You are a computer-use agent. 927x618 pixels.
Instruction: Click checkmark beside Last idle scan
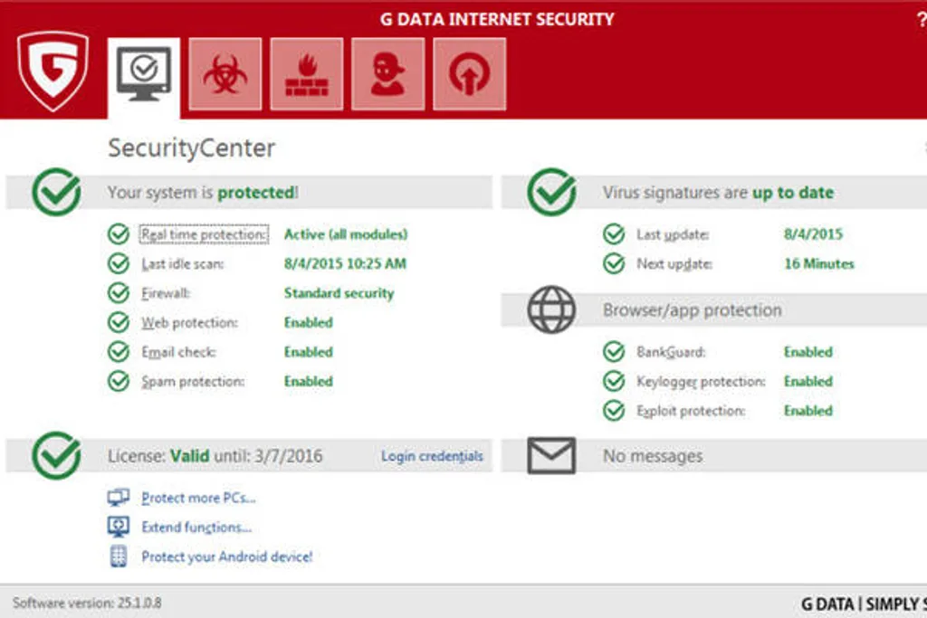[119, 263]
